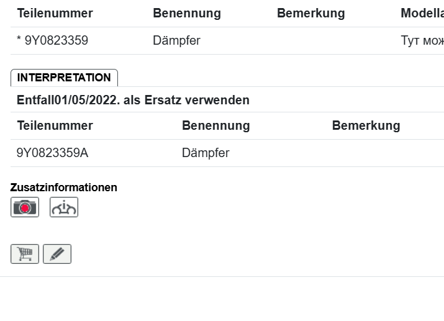Select the INTERPRETATION tab
This screenshot has height=321, width=444.
pyautogui.click(x=64, y=78)
